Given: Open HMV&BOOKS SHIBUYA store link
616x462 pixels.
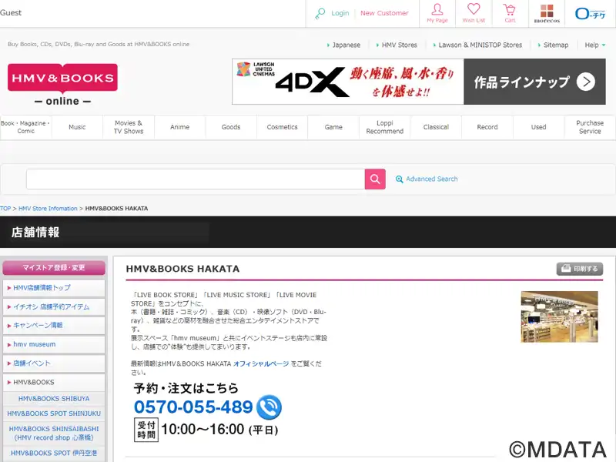Looking at the screenshot, I should [x=54, y=399].
